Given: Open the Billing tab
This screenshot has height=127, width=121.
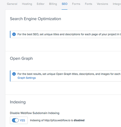Looking at the screenshot, I should (x=53, y=4).
